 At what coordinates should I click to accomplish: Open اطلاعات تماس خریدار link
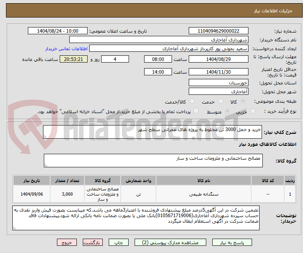click(x=66, y=49)
